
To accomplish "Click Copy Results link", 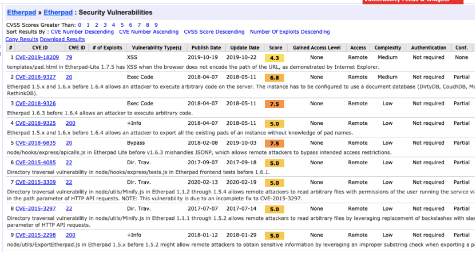I will [22, 39].
